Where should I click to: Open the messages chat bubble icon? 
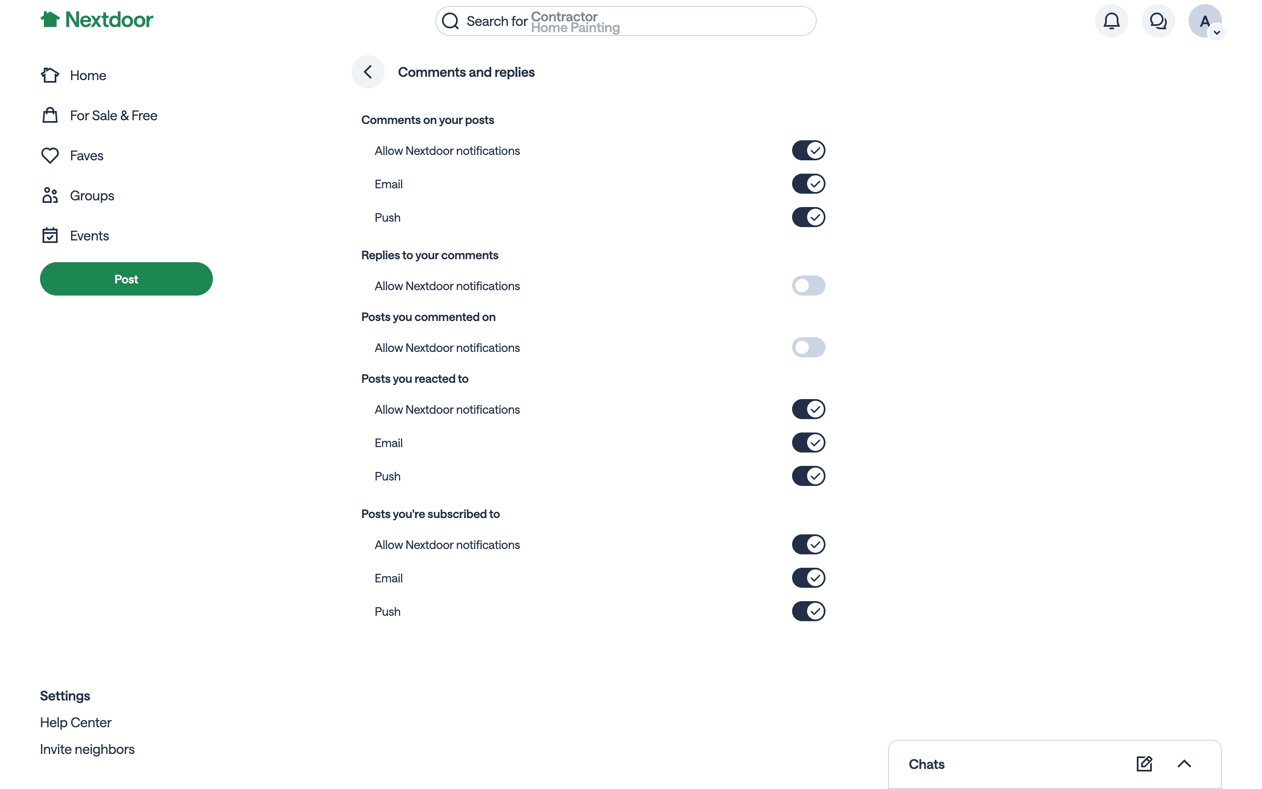[1158, 21]
